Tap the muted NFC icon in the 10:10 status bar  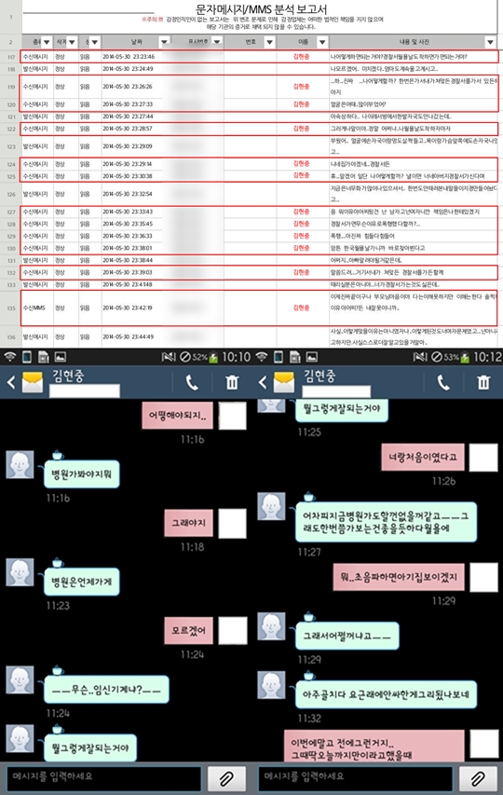click(x=169, y=357)
